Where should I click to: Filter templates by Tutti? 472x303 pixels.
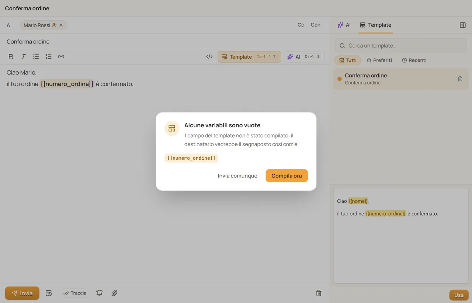point(348,60)
